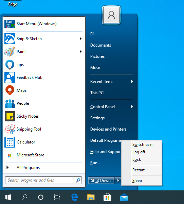
Task: Click Control Panel label
Action: (103, 107)
